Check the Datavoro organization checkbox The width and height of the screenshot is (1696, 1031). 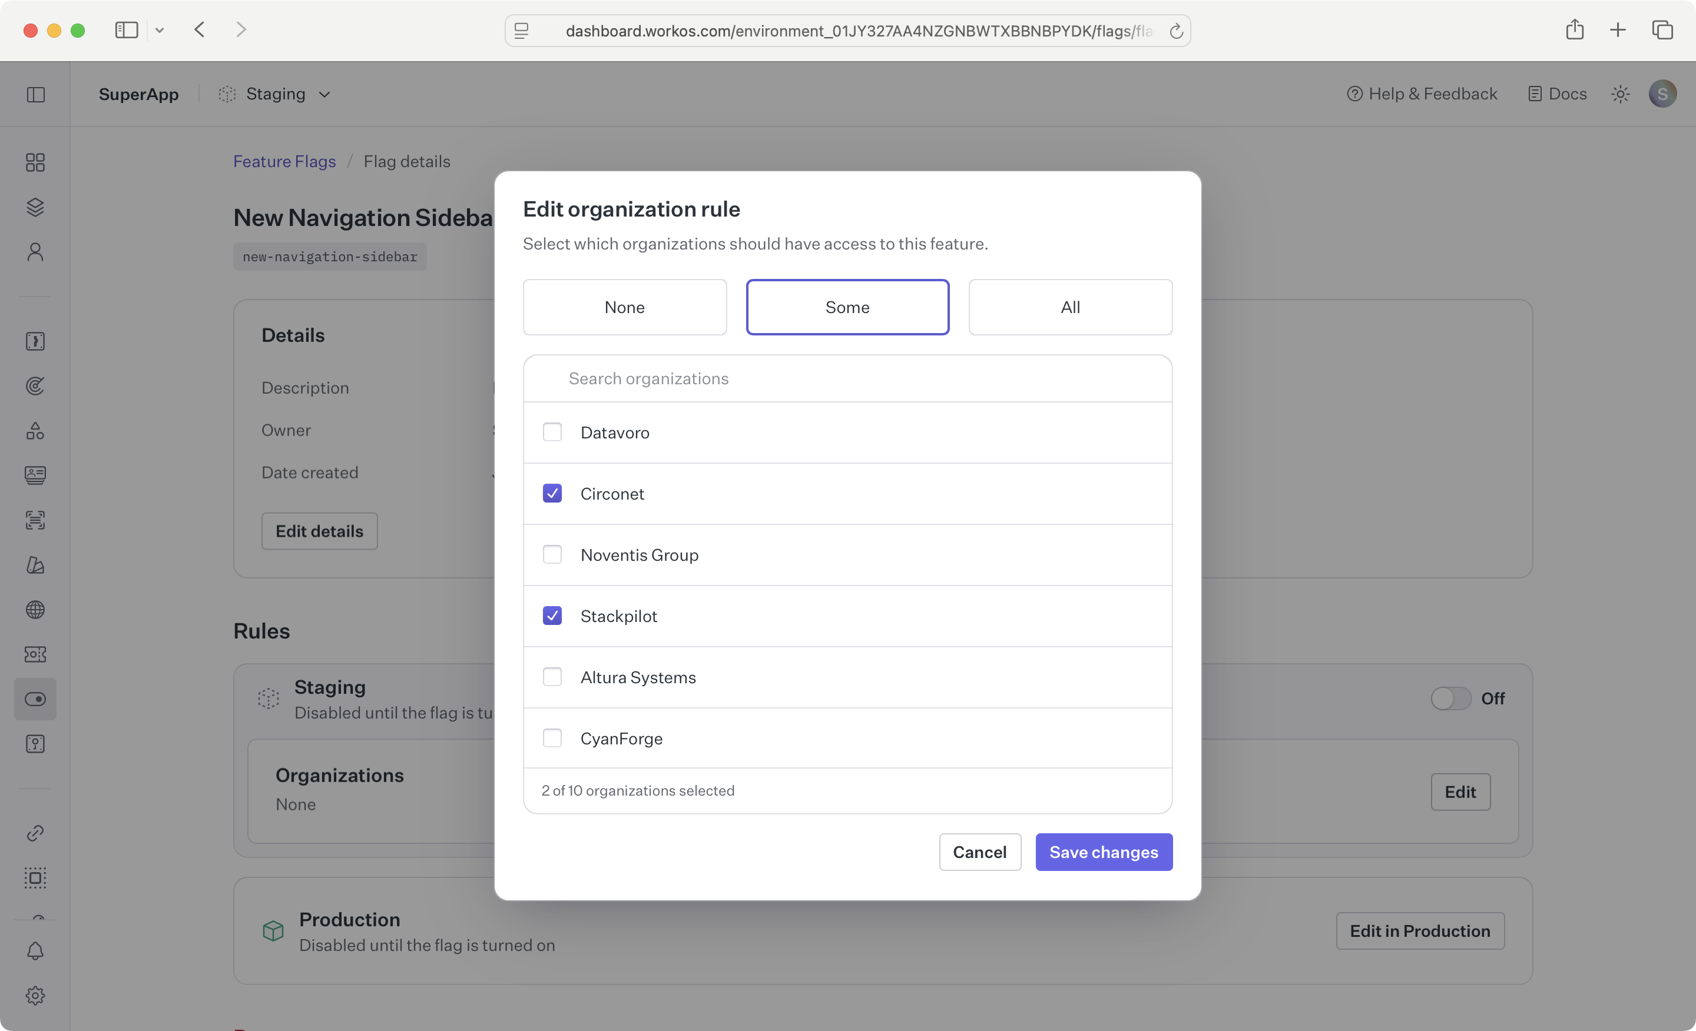553,432
